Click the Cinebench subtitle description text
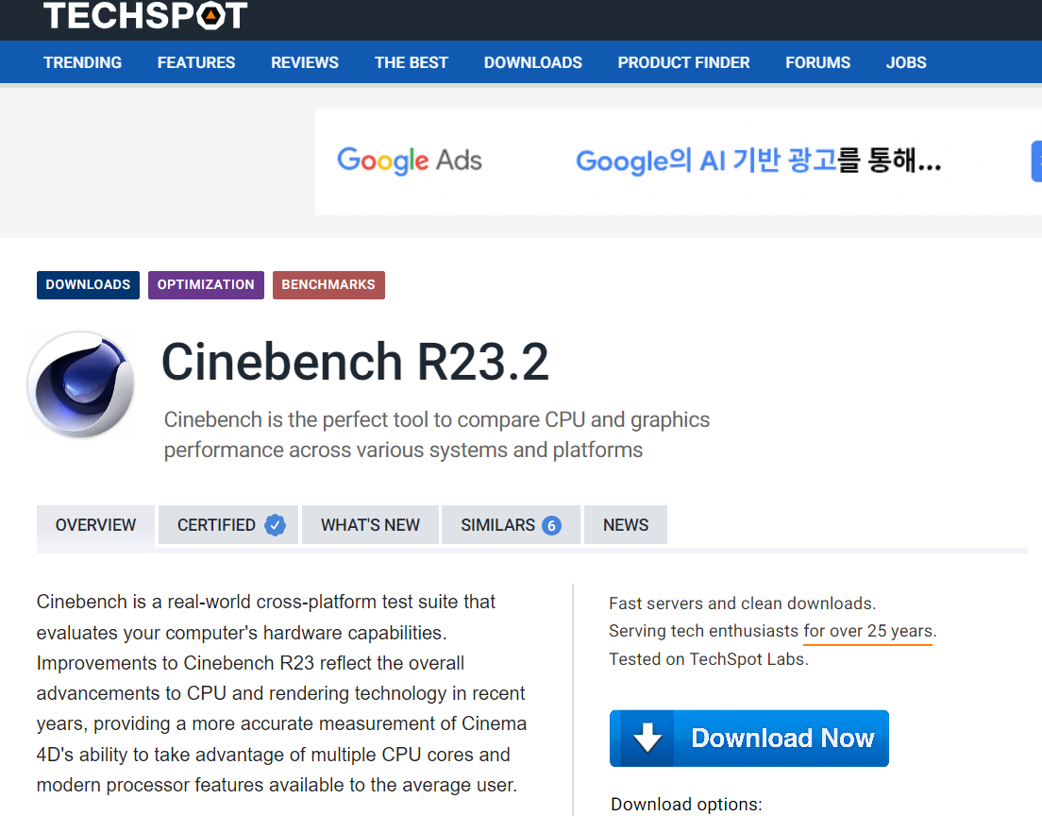The height and width of the screenshot is (816, 1042). pyautogui.click(x=437, y=435)
